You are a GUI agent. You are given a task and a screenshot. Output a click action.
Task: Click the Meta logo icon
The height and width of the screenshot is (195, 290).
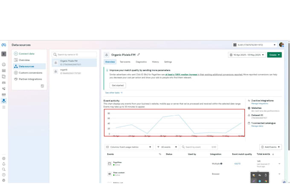click(4, 45)
